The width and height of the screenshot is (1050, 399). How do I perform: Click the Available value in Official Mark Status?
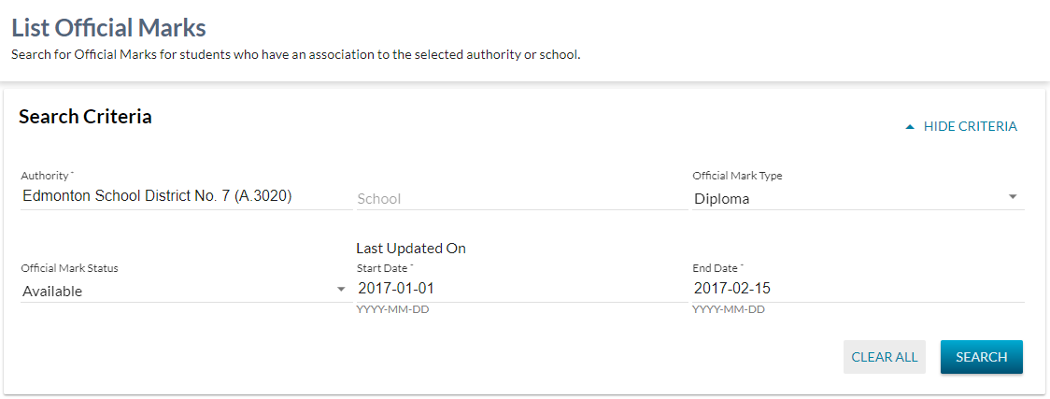point(52,291)
